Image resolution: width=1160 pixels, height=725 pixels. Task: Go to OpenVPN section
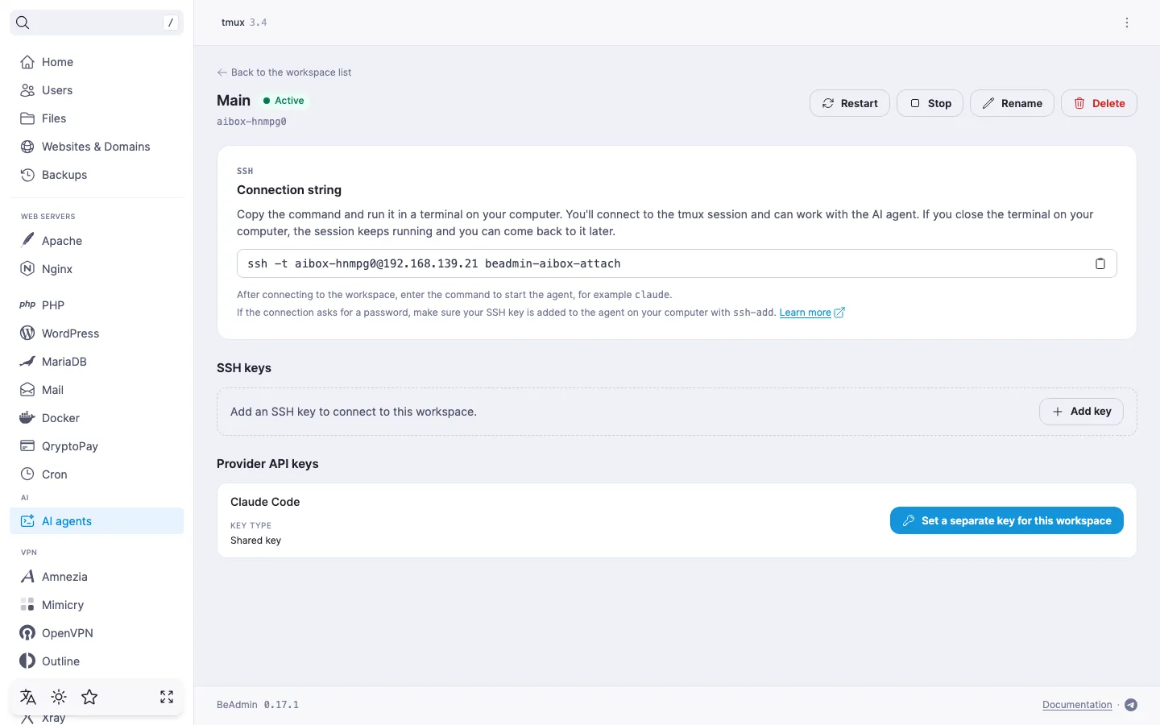pos(97,633)
